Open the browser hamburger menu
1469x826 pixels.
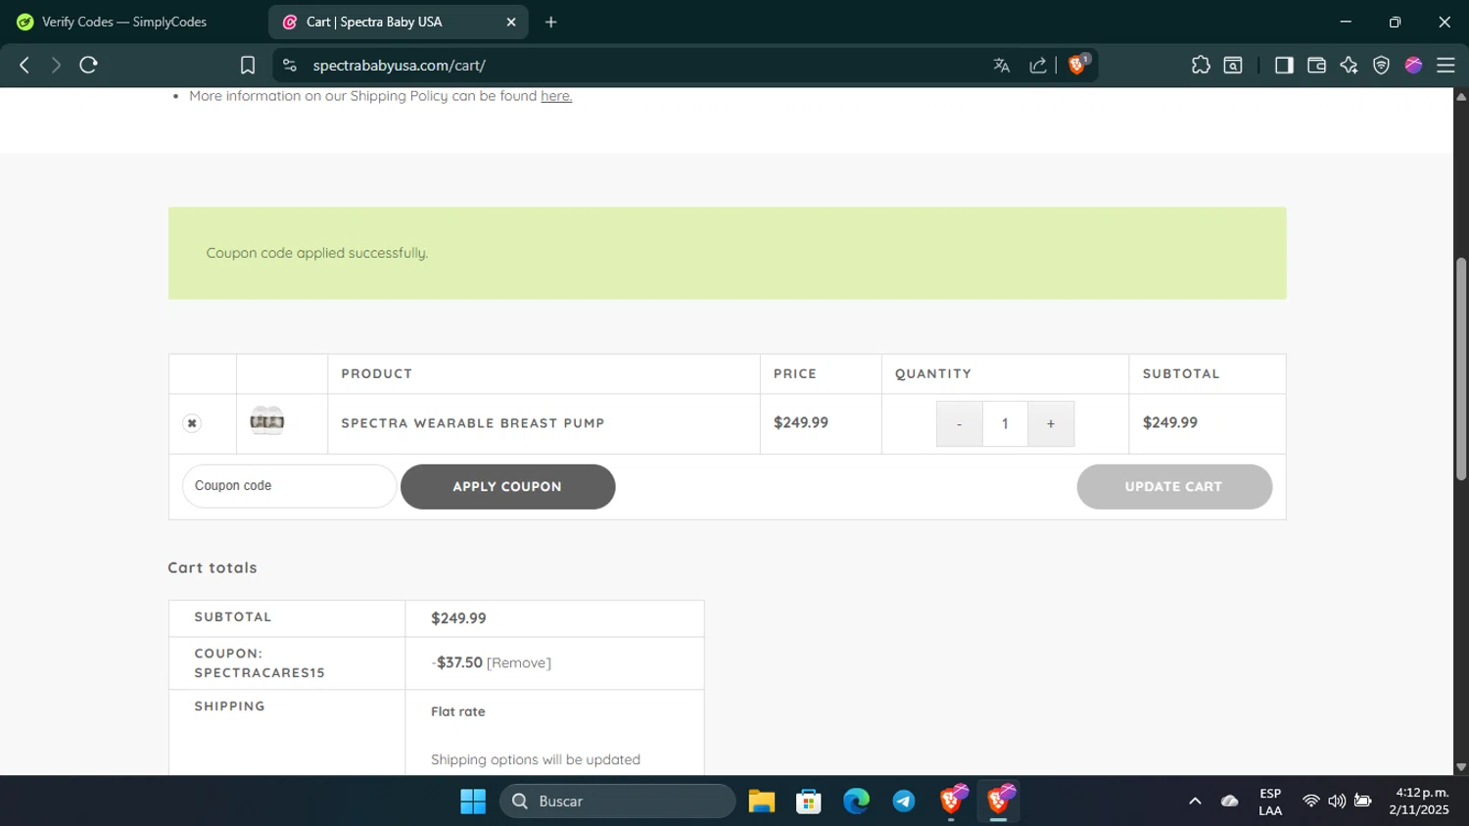click(x=1445, y=65)
